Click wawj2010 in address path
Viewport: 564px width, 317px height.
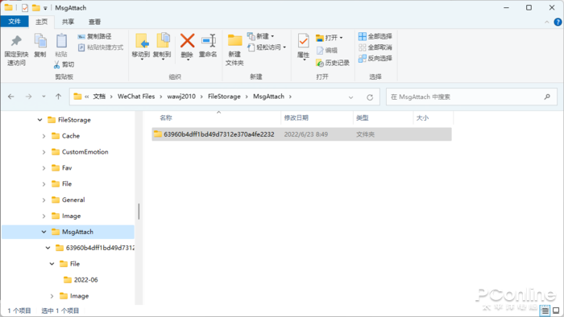point(181,97)
